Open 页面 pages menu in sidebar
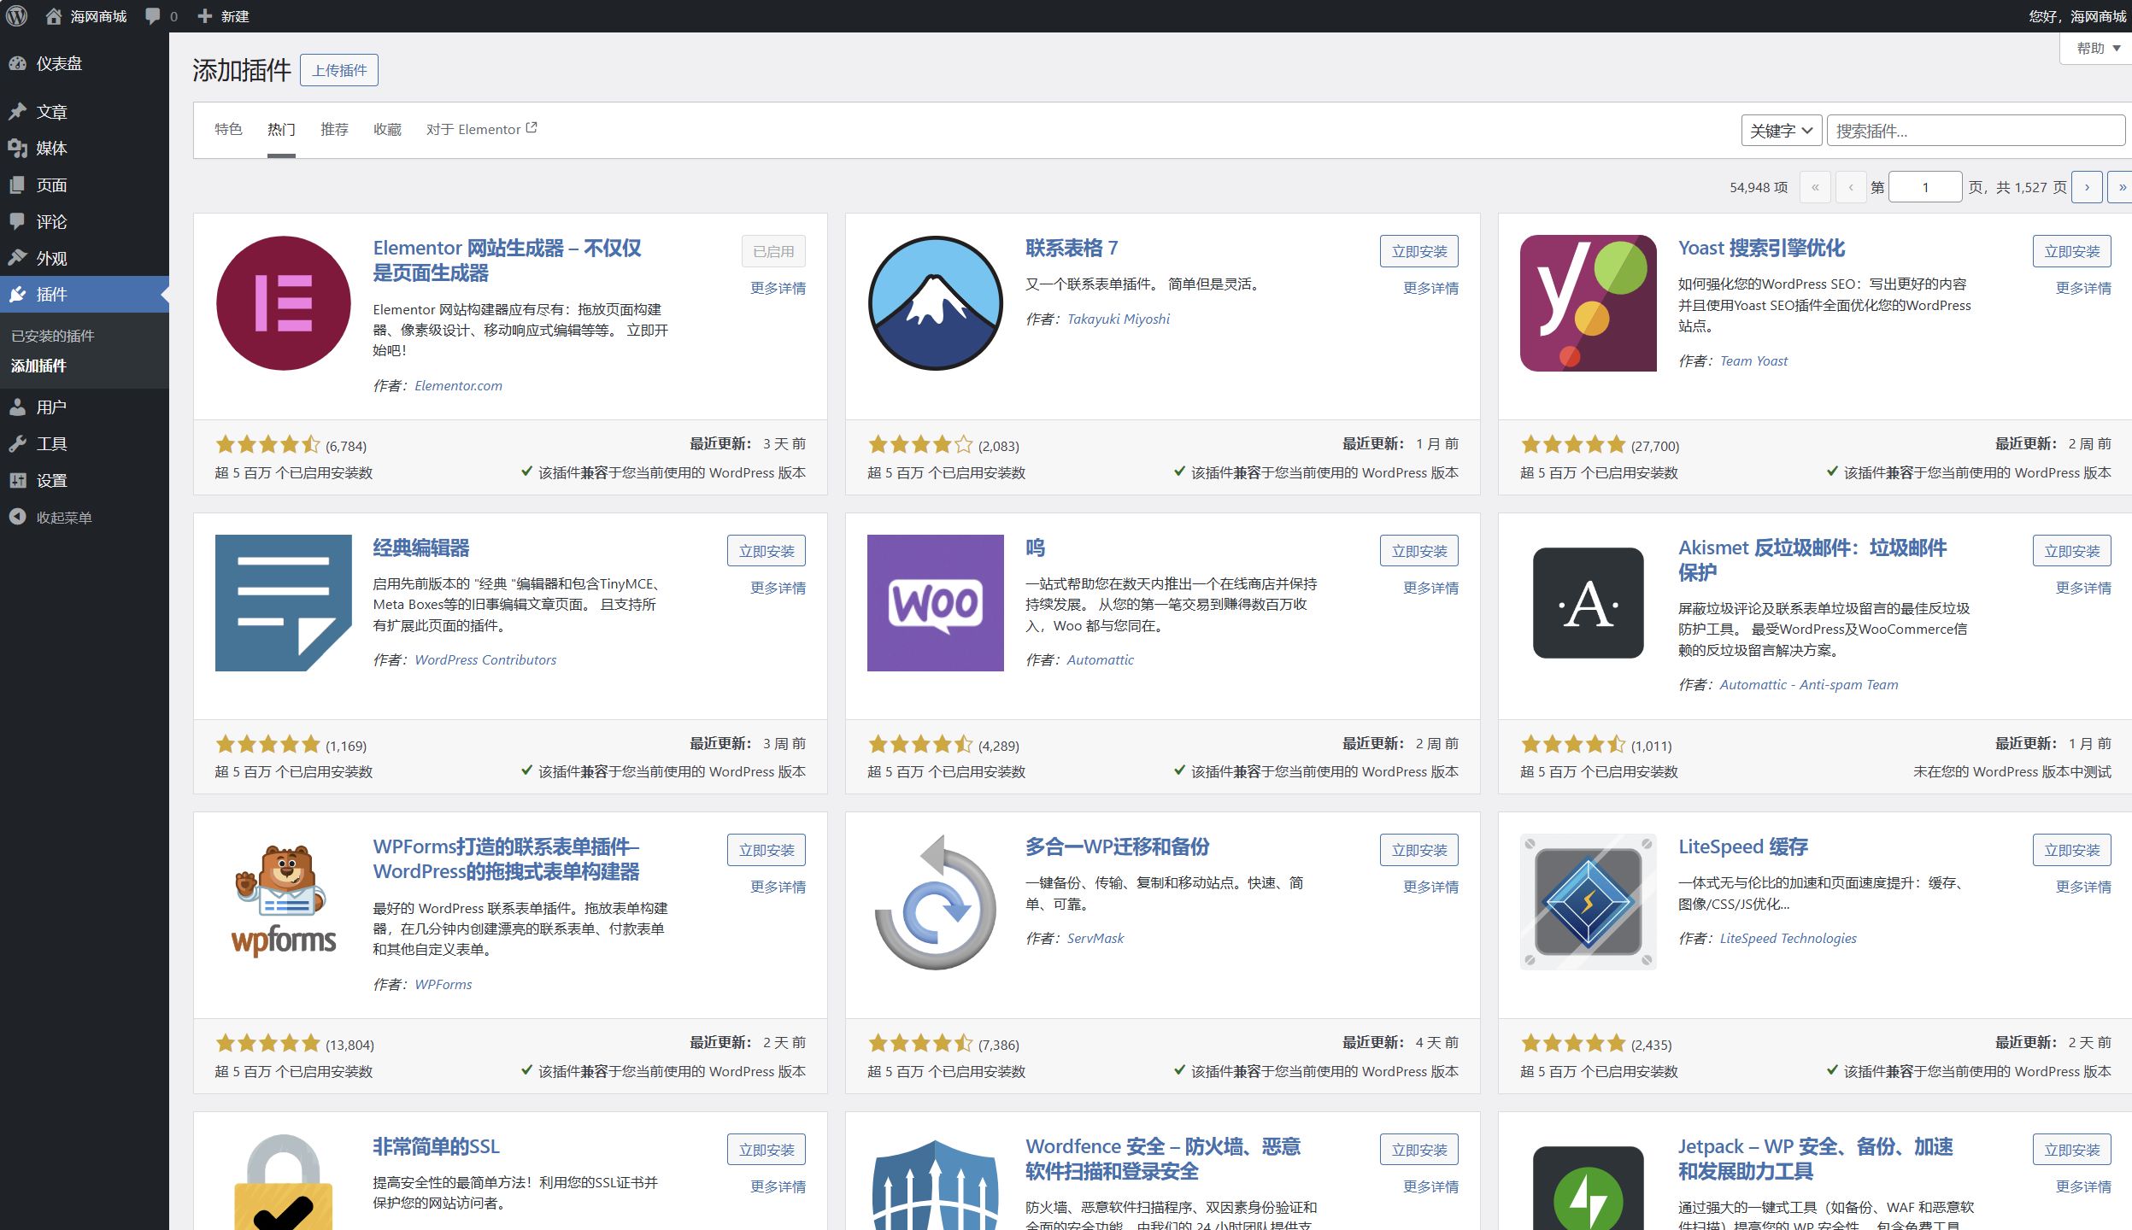Image resolution: width=2132 pixels, height=1230 pixels. tap(85, 185)
